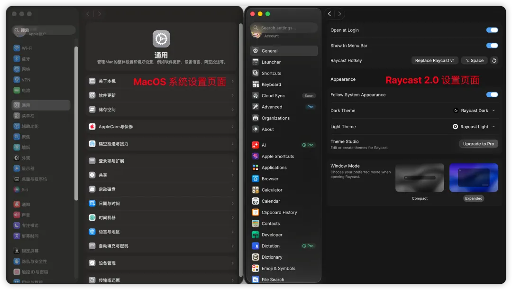Click the Developer extension icon
This screenshot has width=512, height=290.
point(256,235)
